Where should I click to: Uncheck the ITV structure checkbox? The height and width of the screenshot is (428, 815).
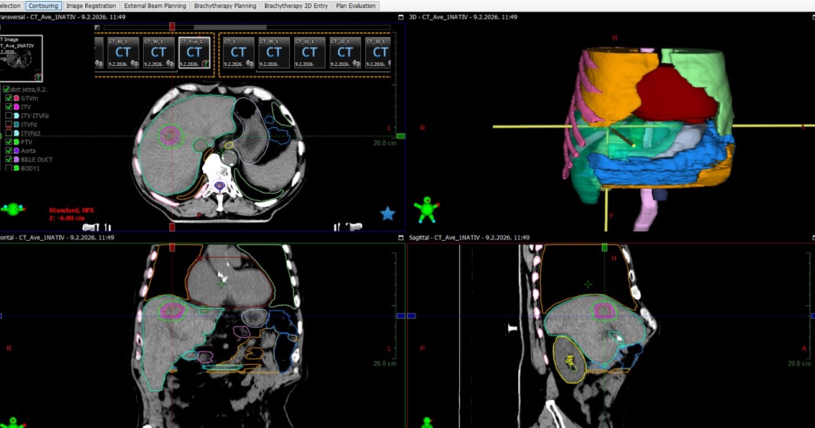coord(9,107)
